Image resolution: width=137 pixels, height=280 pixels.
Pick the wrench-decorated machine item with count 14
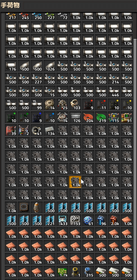[x=62, y=117]
